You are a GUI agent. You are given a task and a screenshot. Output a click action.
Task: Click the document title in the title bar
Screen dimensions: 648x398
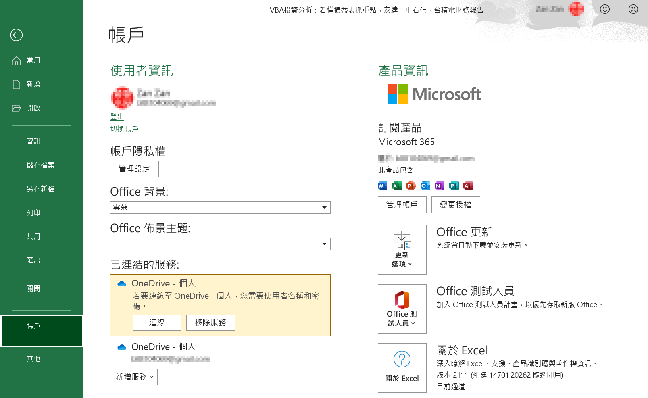coord(377,10)
